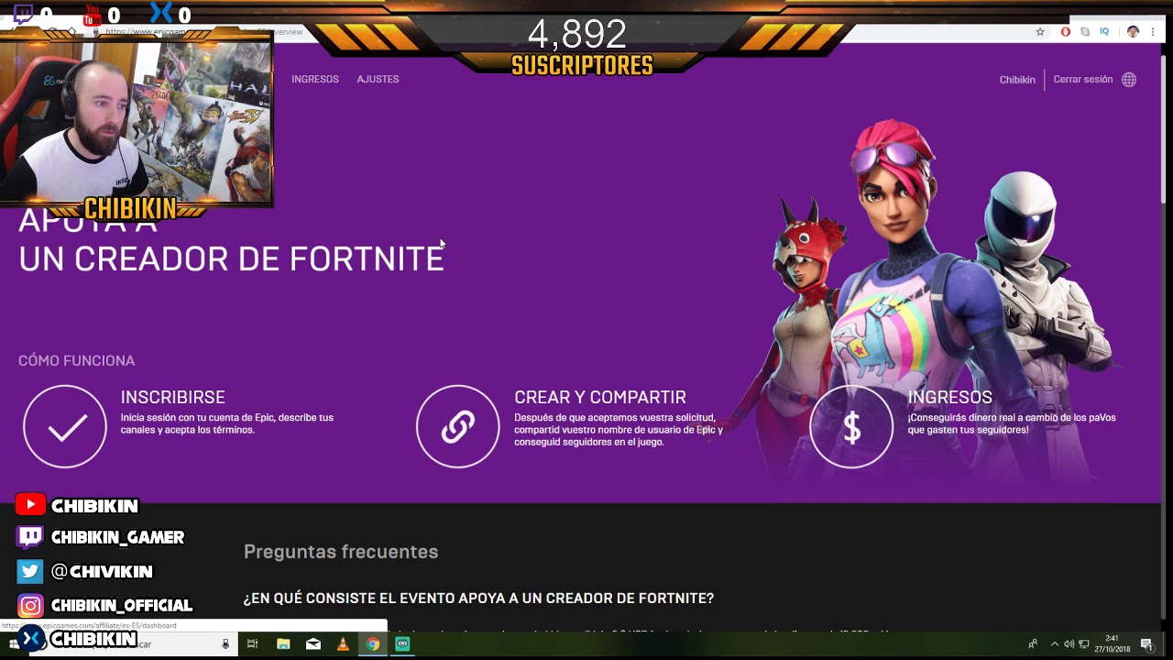The height and width of the screenshot is (660, 1173).
Task: Expand the ¿En qué consiste el evento question
Action: pyautogui.click(x=478, y=598)
